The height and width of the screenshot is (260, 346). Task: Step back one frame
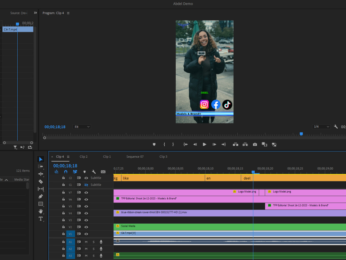click(195, 144)
